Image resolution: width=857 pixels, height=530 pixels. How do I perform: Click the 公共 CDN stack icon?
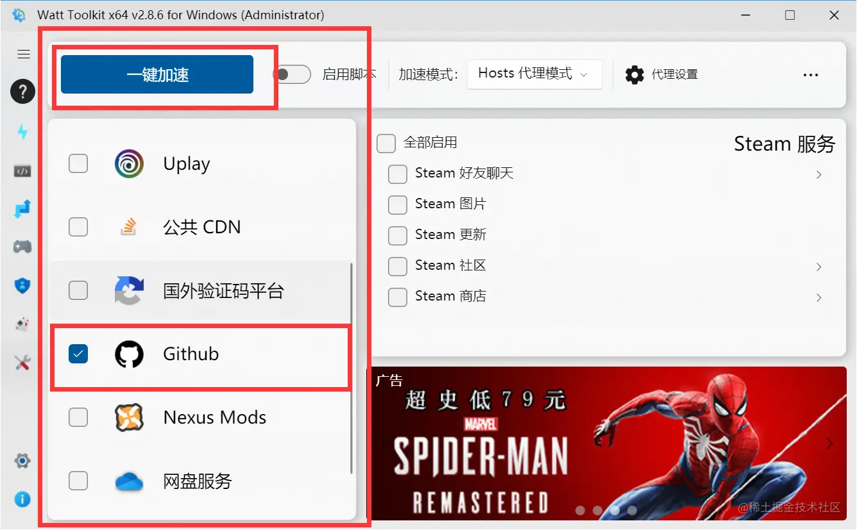[129, 227]
